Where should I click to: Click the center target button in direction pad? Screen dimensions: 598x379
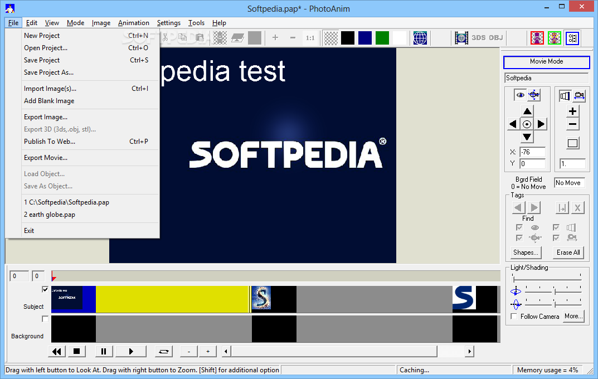[527, 124]
